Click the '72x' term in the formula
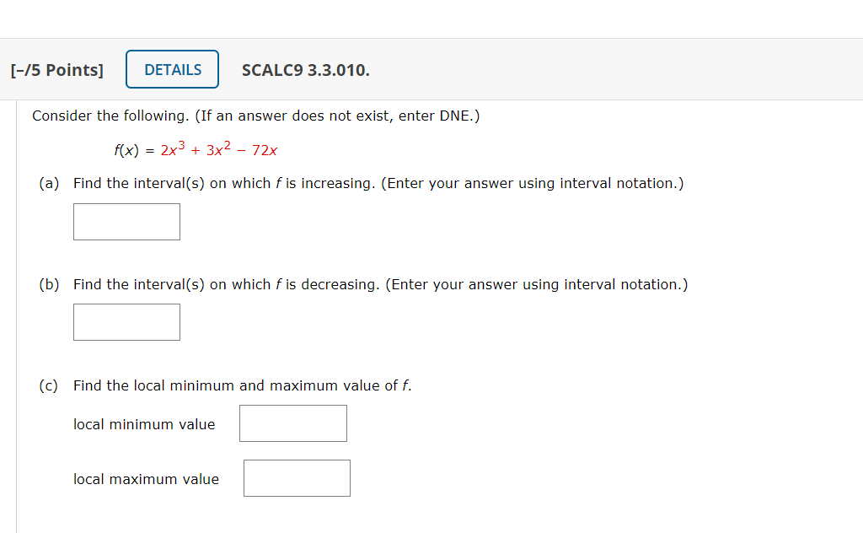 click(263, 150)
